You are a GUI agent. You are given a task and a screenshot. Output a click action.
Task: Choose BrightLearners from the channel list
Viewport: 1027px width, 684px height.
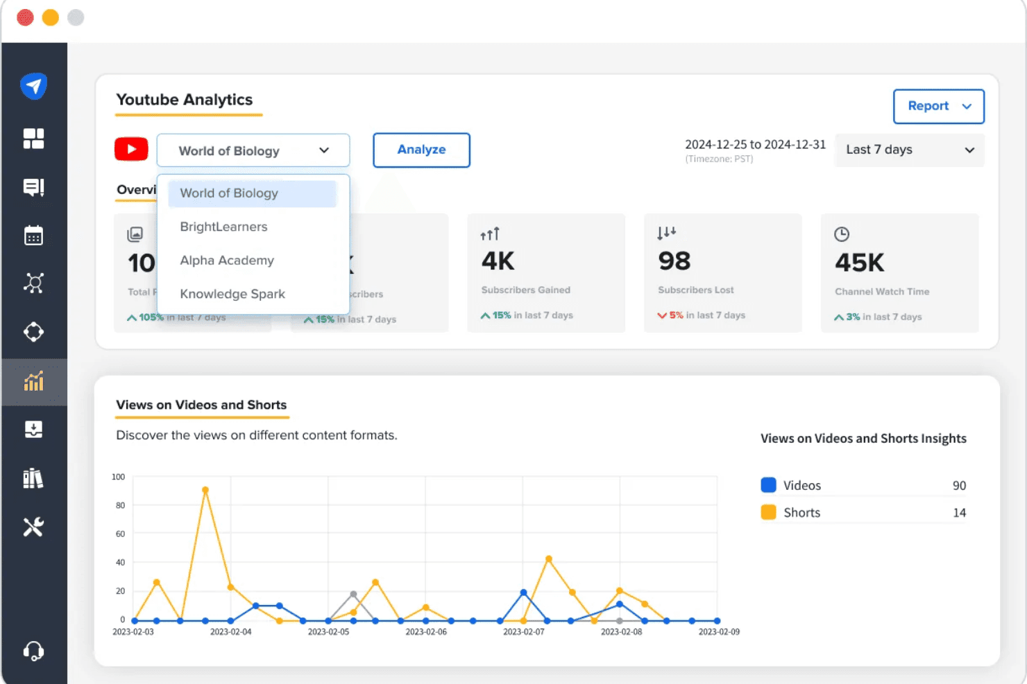point(223,227)
